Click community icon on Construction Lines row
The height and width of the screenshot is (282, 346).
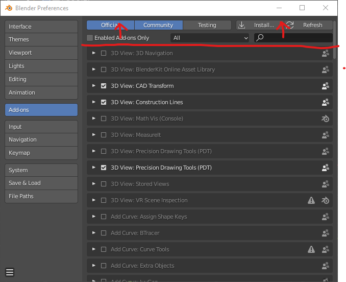coord(326,102)
